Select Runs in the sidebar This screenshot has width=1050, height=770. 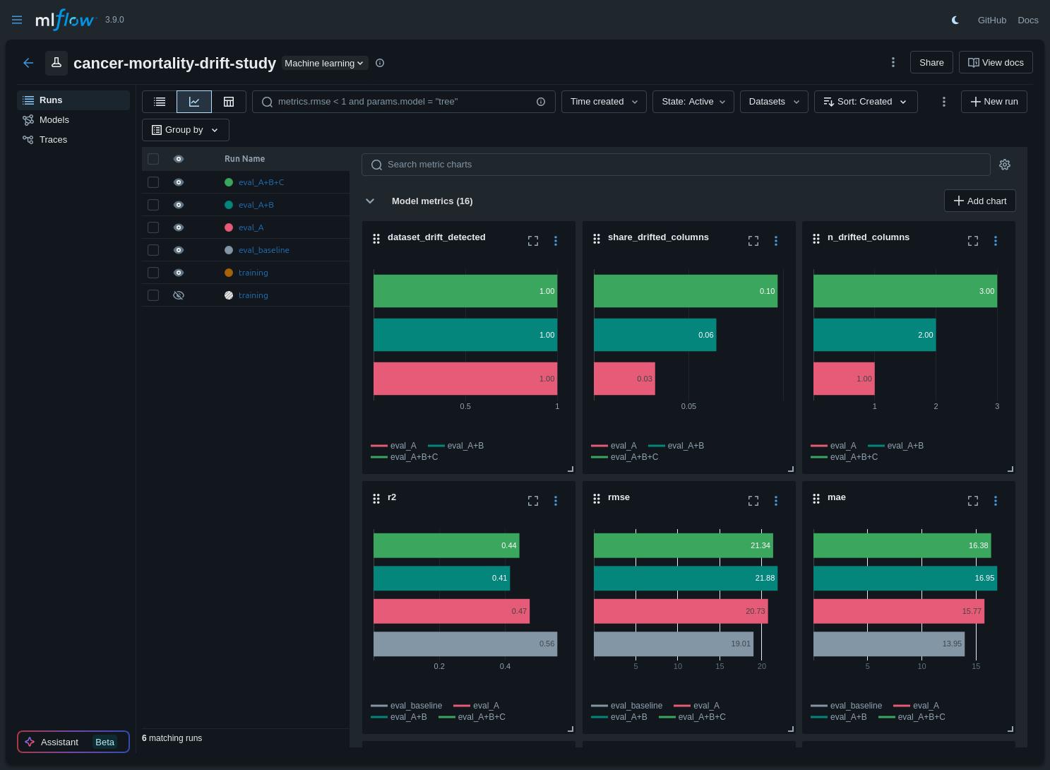(x=73, y=100)
